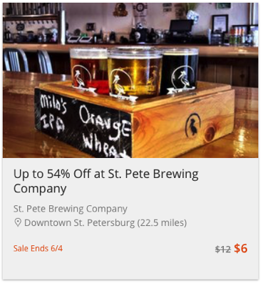Screen dimensions: 263x286
Task: Click pelican logo on amber beer glass
Action: click(x=82, y=77)
